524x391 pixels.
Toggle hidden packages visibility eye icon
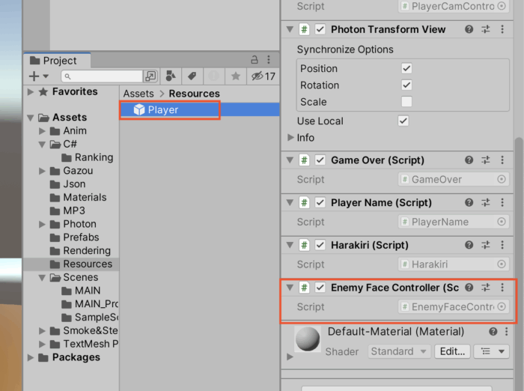(x=257, y=76)
